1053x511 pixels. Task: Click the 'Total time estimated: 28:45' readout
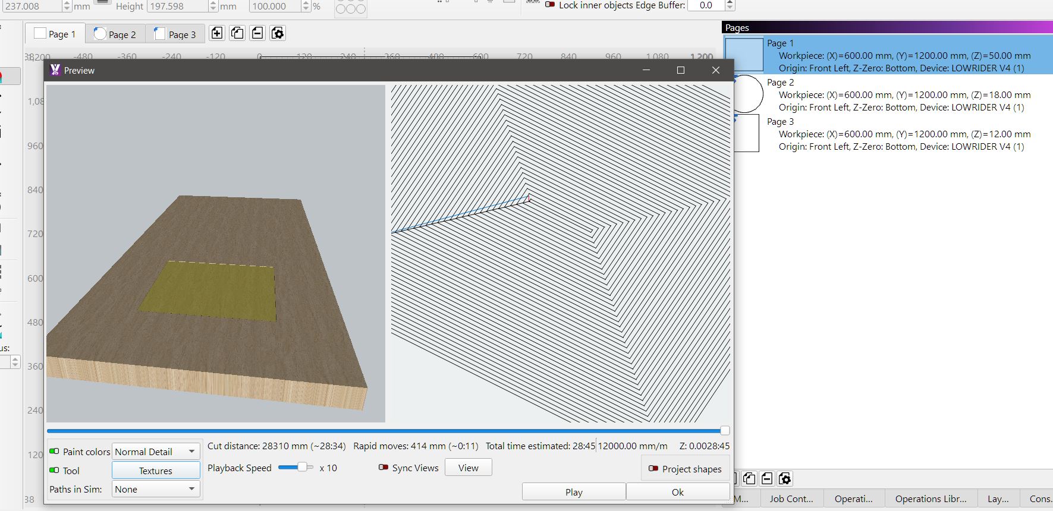540,446
